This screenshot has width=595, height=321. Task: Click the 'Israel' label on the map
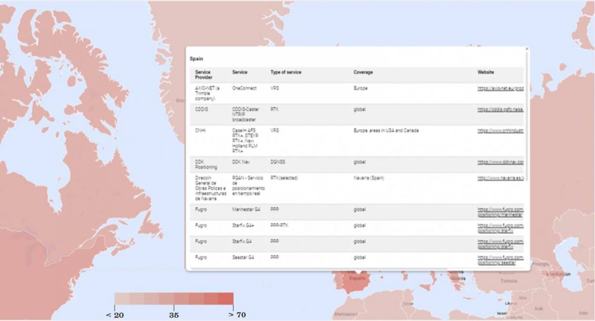point(502,313)
